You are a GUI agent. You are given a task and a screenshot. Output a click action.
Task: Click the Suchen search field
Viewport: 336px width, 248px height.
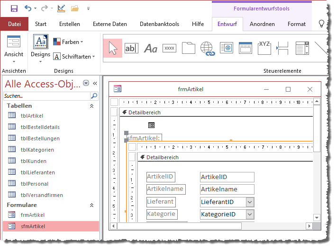point(46,96)
